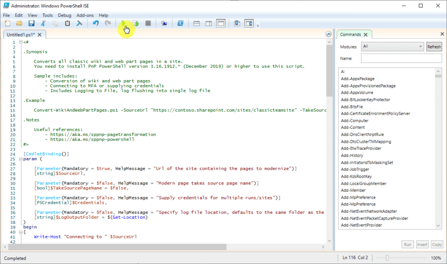Cut selected text with scissors icon
The height and width of the screenshot is (264, 447).
43,24
